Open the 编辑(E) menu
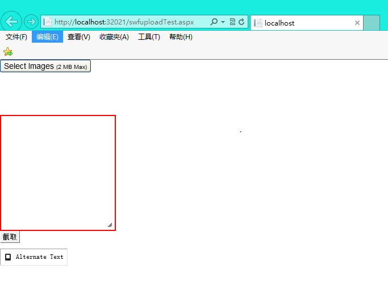The image size is (388, 285). [47, 37]
